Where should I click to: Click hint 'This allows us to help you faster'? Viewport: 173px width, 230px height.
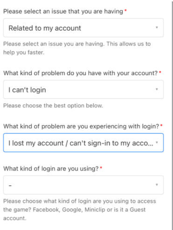coord(77,48)
